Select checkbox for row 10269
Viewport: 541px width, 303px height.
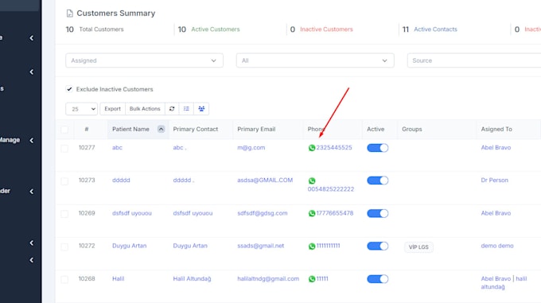point(64,214)
